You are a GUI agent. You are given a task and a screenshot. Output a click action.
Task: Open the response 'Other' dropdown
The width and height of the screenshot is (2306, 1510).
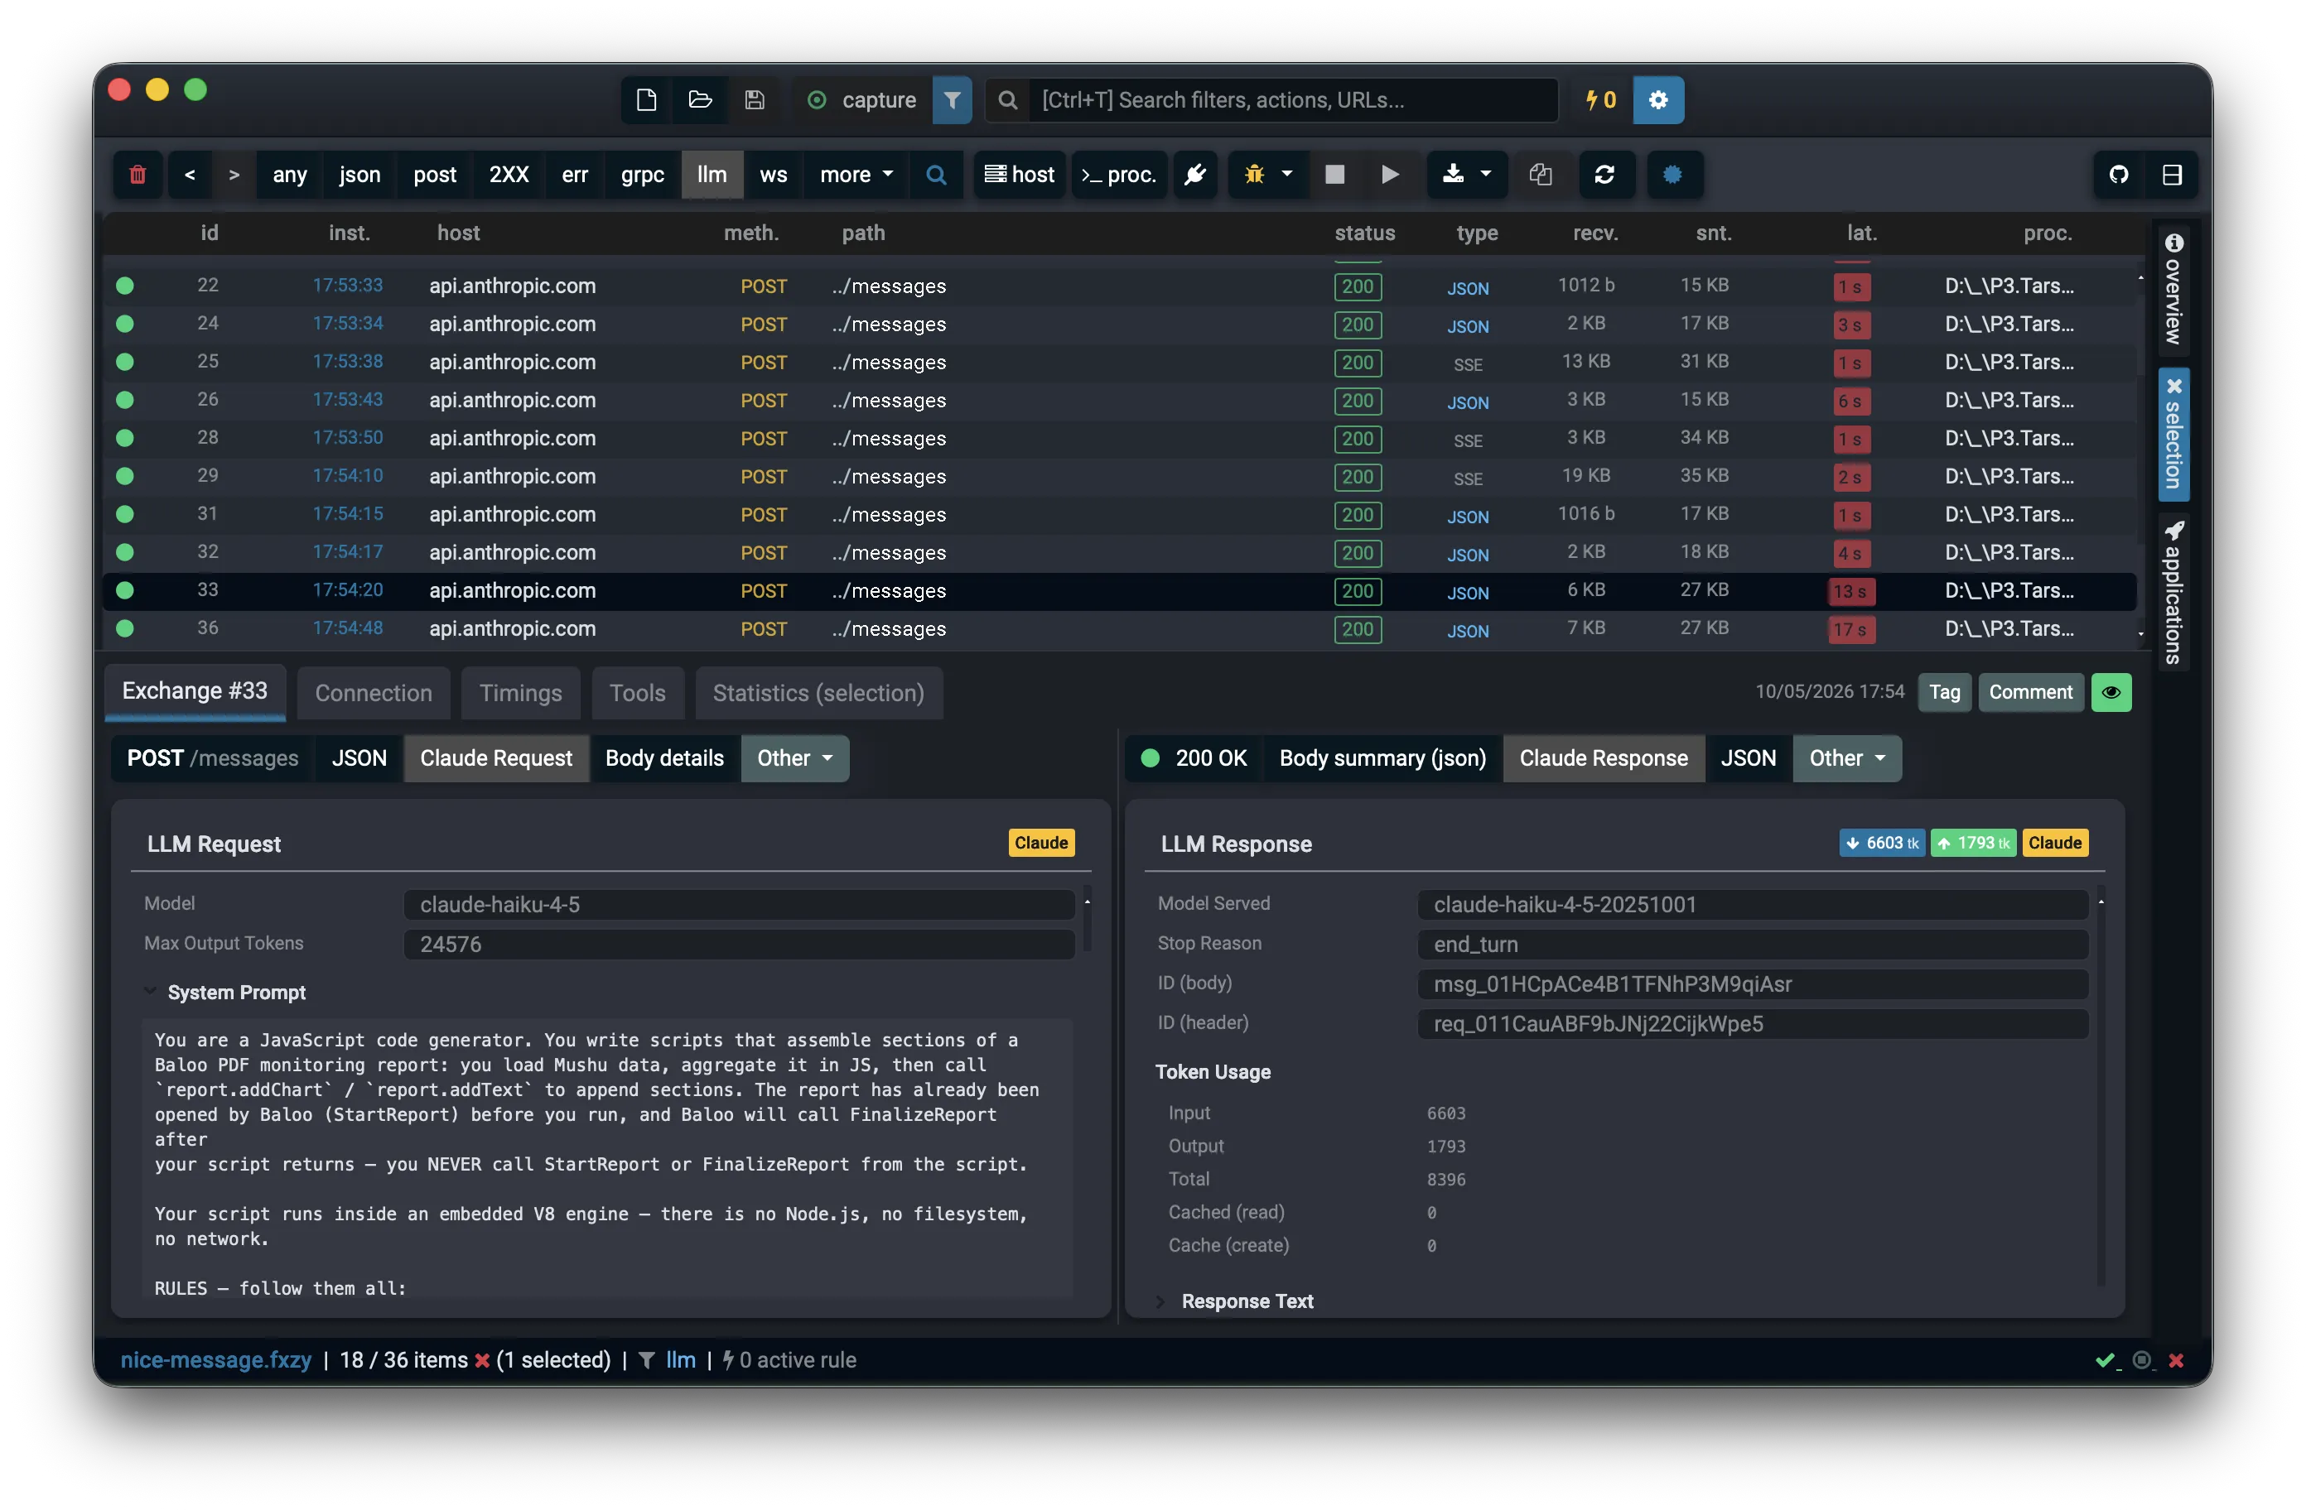tap(1847, 758)
